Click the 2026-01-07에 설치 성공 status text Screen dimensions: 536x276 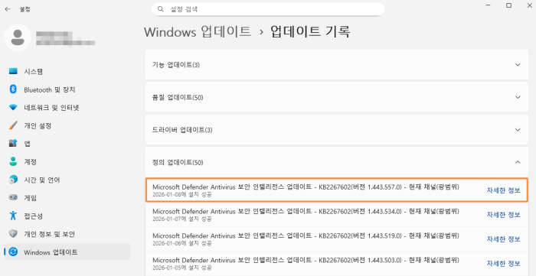(182, 219)
